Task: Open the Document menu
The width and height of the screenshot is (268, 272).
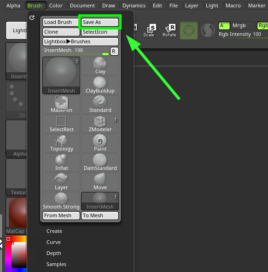Action: coord(83,6)
